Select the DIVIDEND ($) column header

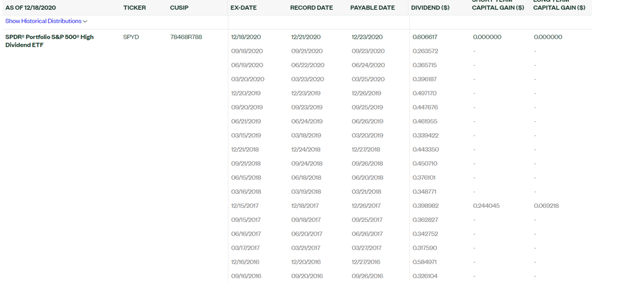(430, 8)
